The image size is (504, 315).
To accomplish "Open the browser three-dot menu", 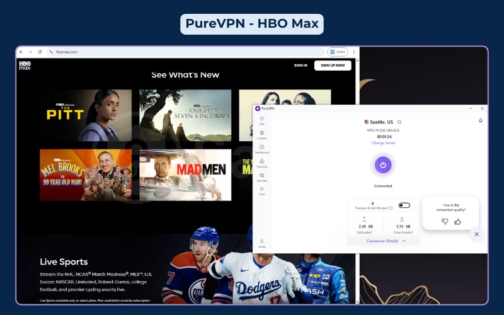I will coord(353,52).
